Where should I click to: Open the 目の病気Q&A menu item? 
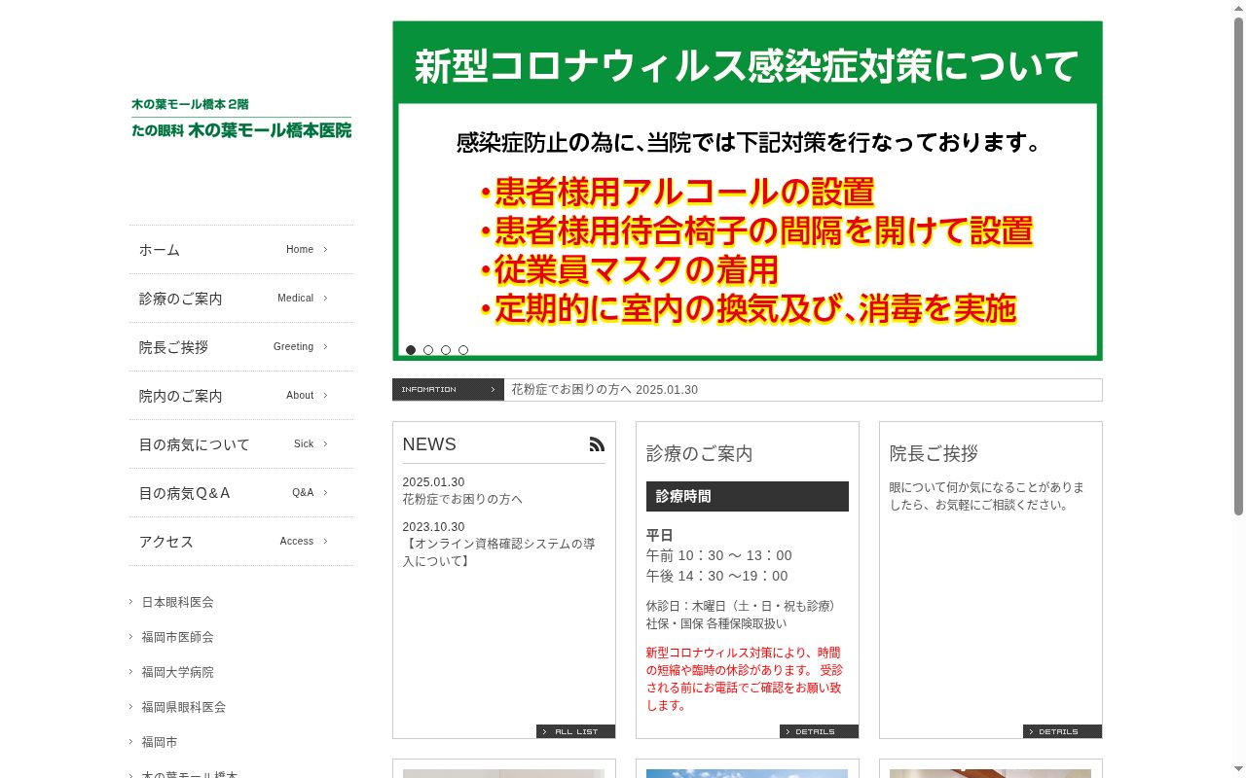(x=241, y=493)
